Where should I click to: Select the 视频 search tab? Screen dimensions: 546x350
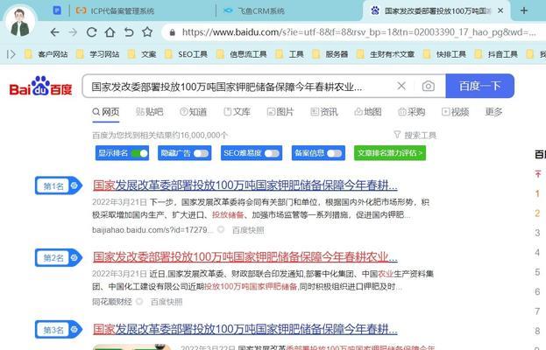click(455, 112)
